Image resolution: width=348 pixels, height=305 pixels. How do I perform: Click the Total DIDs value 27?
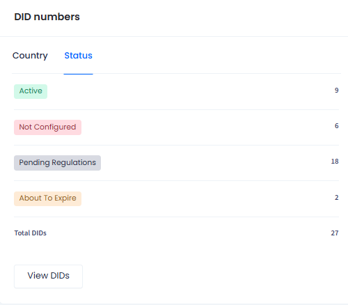click(x=335, y=233)
